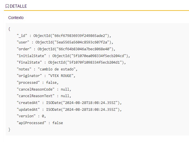Viewport: 189px width, 142px height.
Task: Click the closing curly brace
Action: [9, 130]
